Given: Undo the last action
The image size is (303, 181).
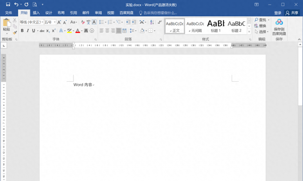Looking at the screenshot, I should pos(16,5).
